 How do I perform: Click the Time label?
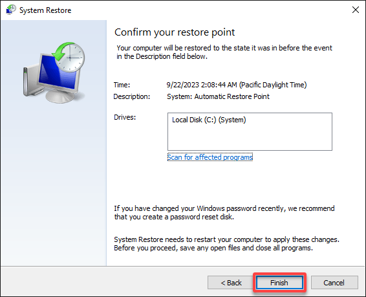pos(122,85)
